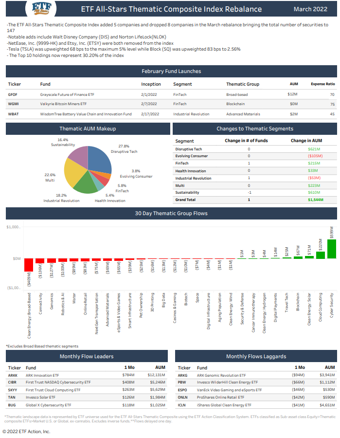Click the ARKK $12,131M AUM value
The width and height of the screenshot is (340, 438).
[156, 375]
